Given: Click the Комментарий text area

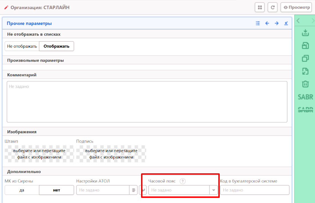Looking at the screenshot, I should coord(147,102).
